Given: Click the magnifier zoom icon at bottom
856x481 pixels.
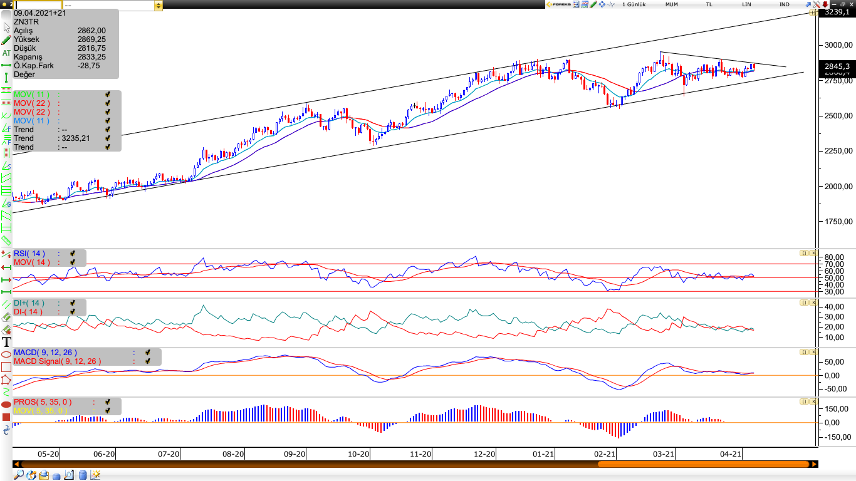Looking at the screenshot, I should point(19,475).
